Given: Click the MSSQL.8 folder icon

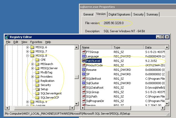Looking at the screenshot, I should tap(32, 56).
